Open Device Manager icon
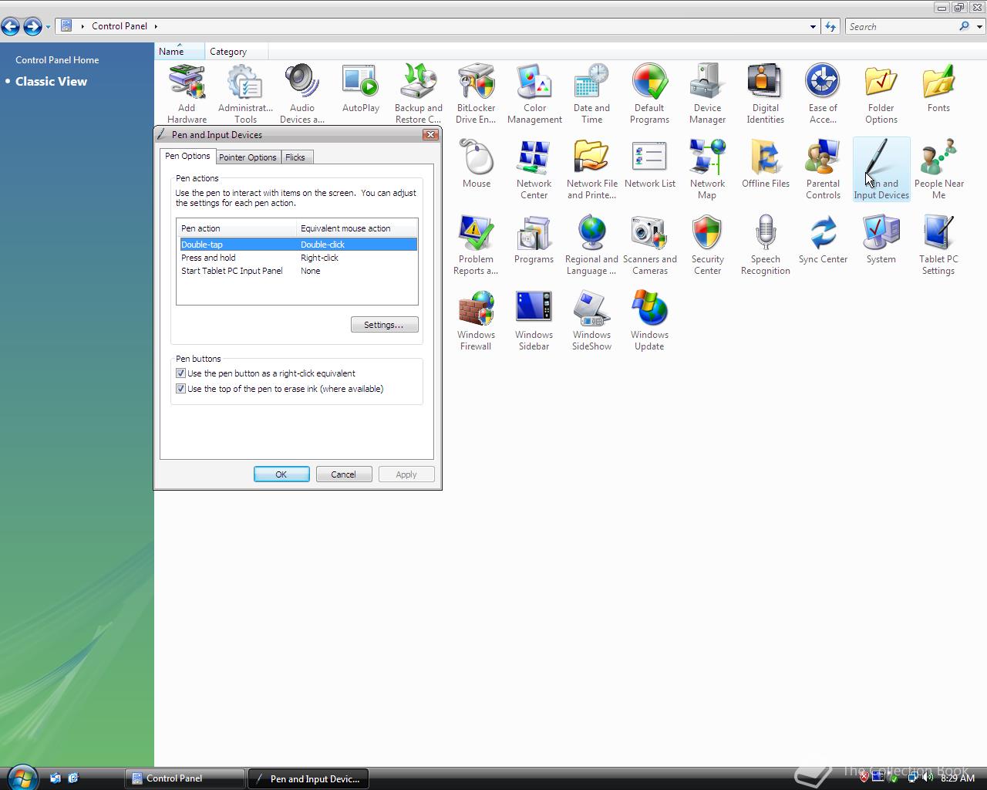Screen dimensions: 987x790 (707, 94)
